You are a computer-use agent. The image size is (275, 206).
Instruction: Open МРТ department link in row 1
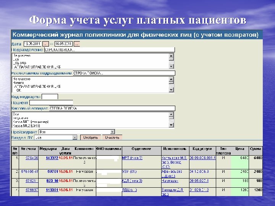pyautogui.click(x=132, y=158)
